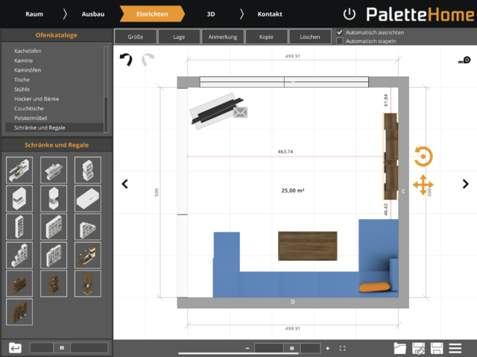Click the back arrow icon in bottom left
This screenshot has width=477, height=357.
pos(15,347)
